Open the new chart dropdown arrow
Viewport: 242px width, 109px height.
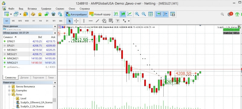[x=11, y=14]
